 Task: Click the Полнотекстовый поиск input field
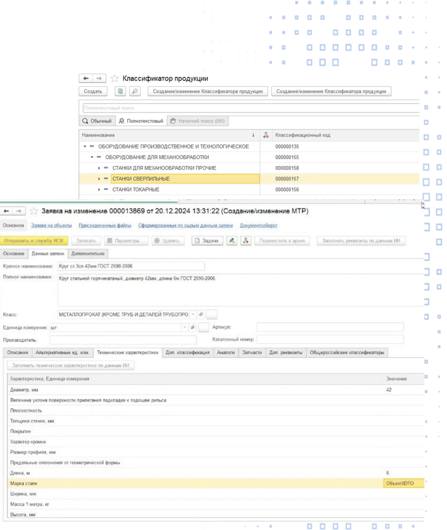pos(250,108)
